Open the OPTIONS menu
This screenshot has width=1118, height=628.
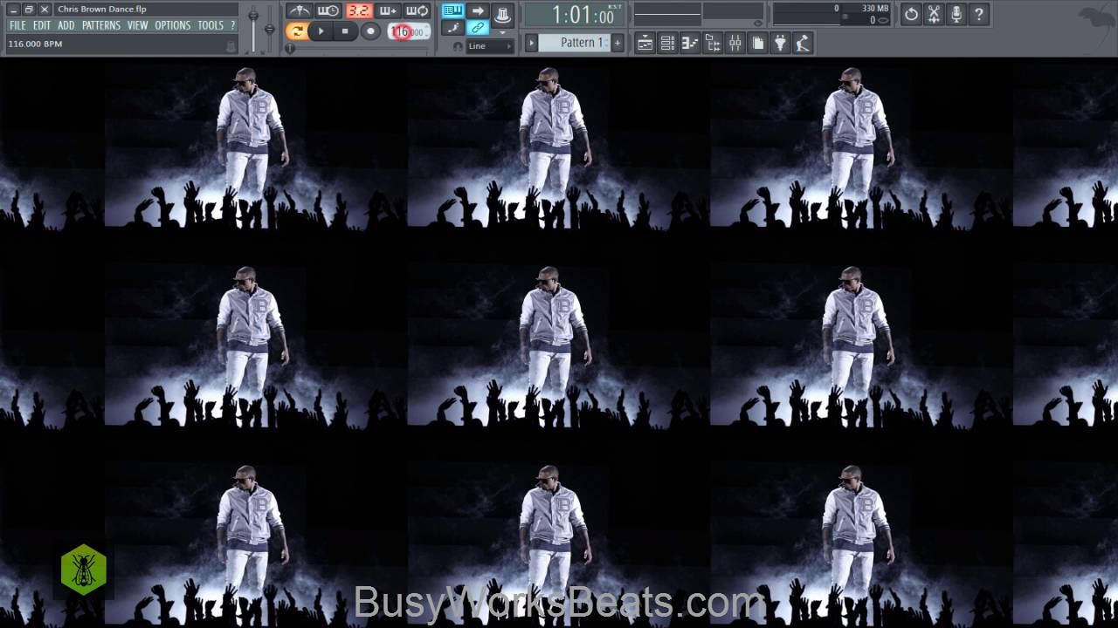173,25
